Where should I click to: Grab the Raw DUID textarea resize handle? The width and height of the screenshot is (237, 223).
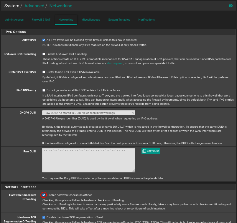tap(133, 170)
